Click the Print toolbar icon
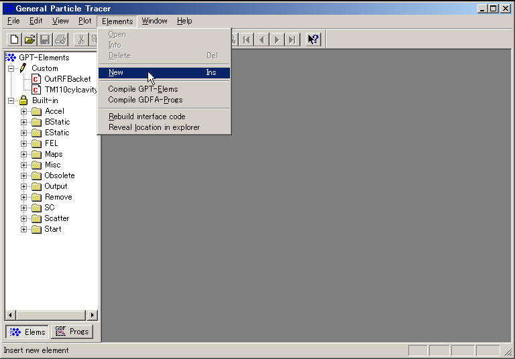Screen dimensions: 515x359 [61, 40]
